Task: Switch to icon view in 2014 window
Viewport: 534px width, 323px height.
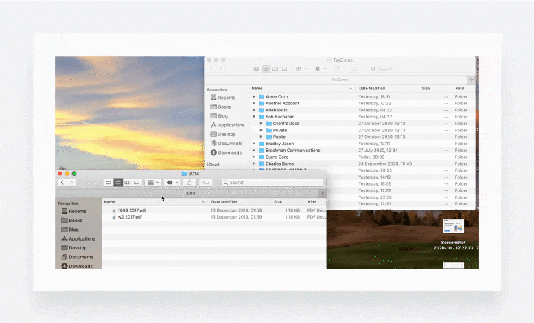Action: coord(108,182)
